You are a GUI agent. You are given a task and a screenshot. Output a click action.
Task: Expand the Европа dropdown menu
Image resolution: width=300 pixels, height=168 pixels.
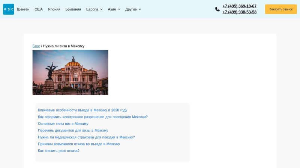point(94,9)
